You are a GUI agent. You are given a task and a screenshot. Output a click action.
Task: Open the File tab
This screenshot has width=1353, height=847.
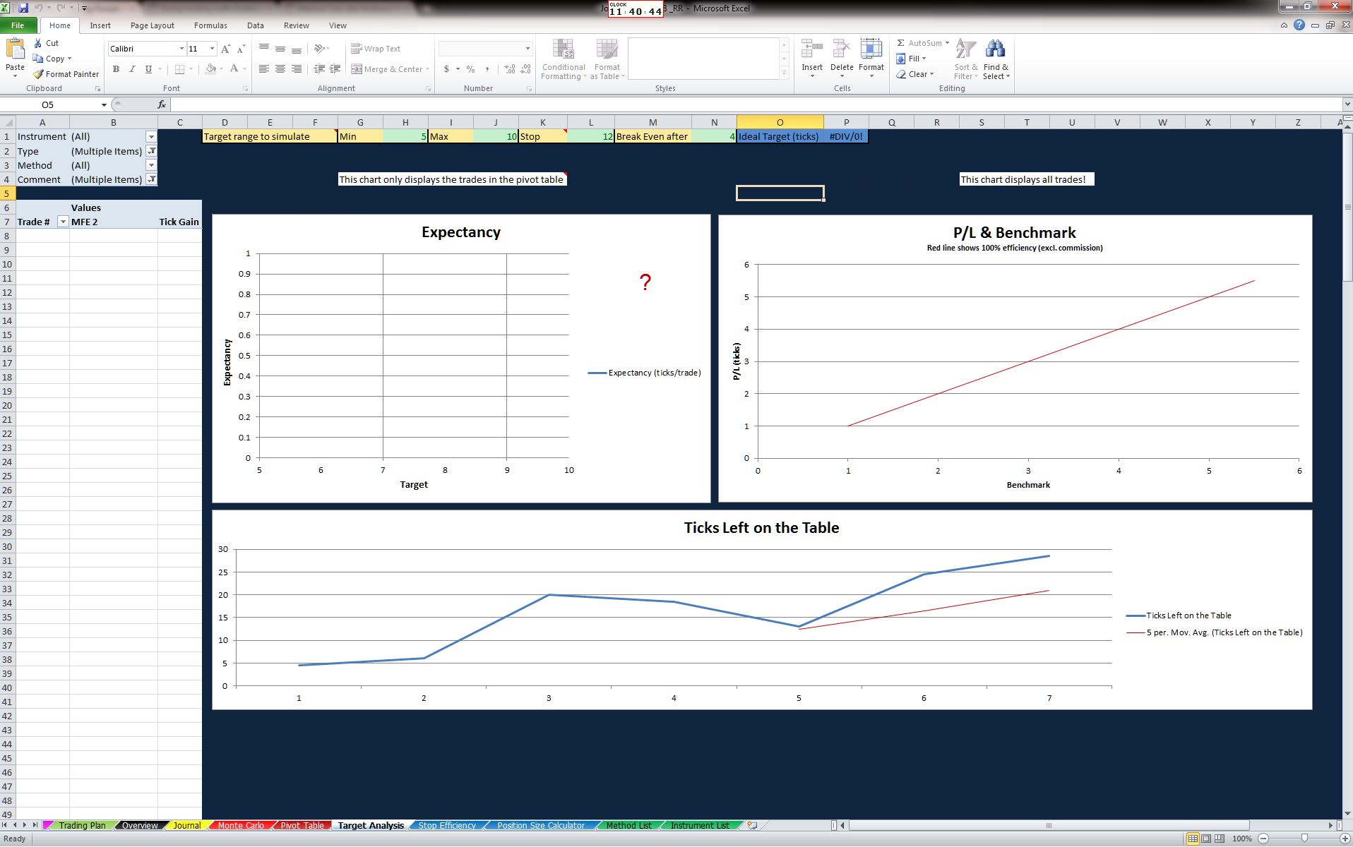pos(18,25)
